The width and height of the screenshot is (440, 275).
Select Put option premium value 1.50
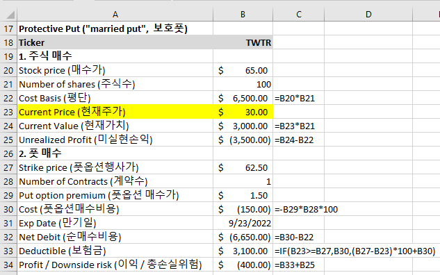point(243,195)
